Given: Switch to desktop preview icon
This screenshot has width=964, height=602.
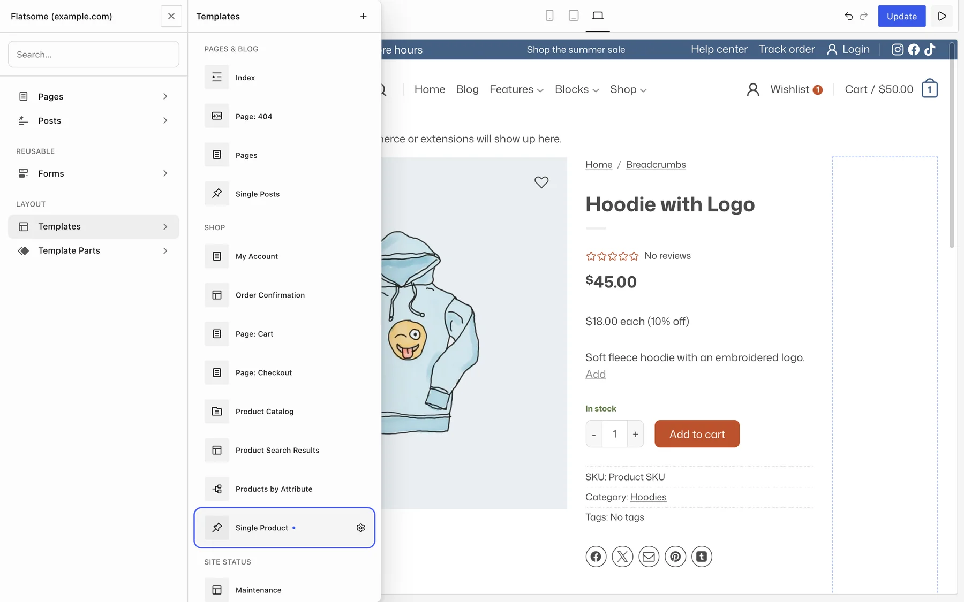Looking at the screenshot, I should (598, 16).
